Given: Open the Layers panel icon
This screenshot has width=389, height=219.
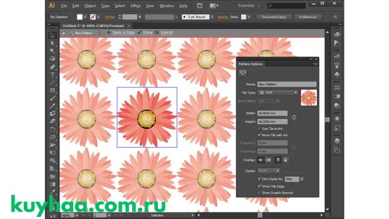Looking at the screenshot, I should point(337,141).
